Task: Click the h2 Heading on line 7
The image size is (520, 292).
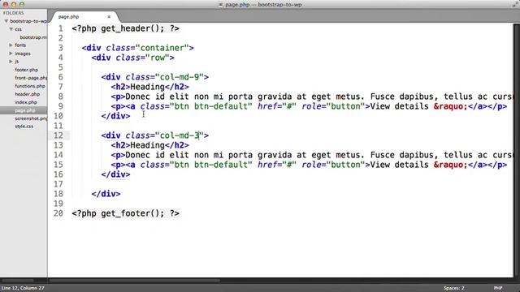Action: pos(149,87)
